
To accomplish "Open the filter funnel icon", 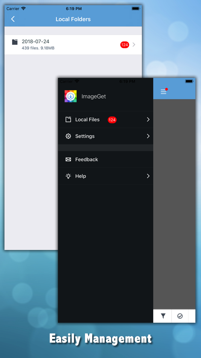I will click(163, 316).
